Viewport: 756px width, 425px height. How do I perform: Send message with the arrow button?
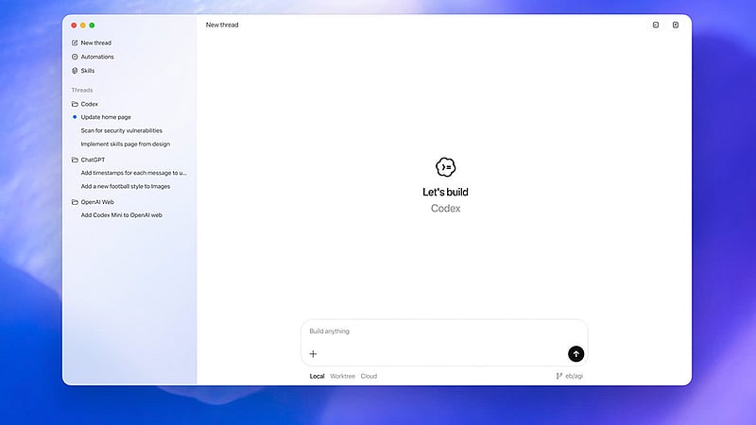click(576, 354)
